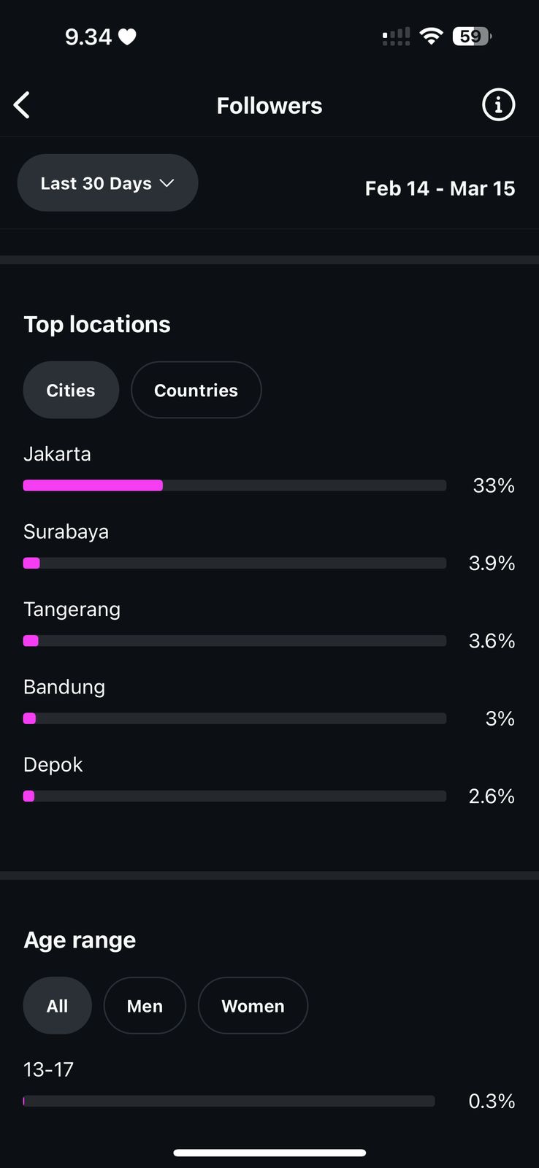The height and width of the screenshot is (1168, 539).
Task: Tap the chevron in Last 30 Days
Action: coord(167,183)
